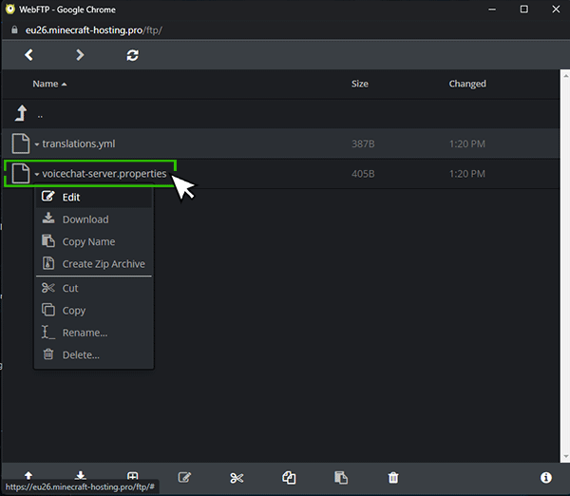The height and width of the screenshot is (496, 570).
Task: Open dropdown arrow beside translations.yml
Action: pyautogui.click(x=37, y=144)
